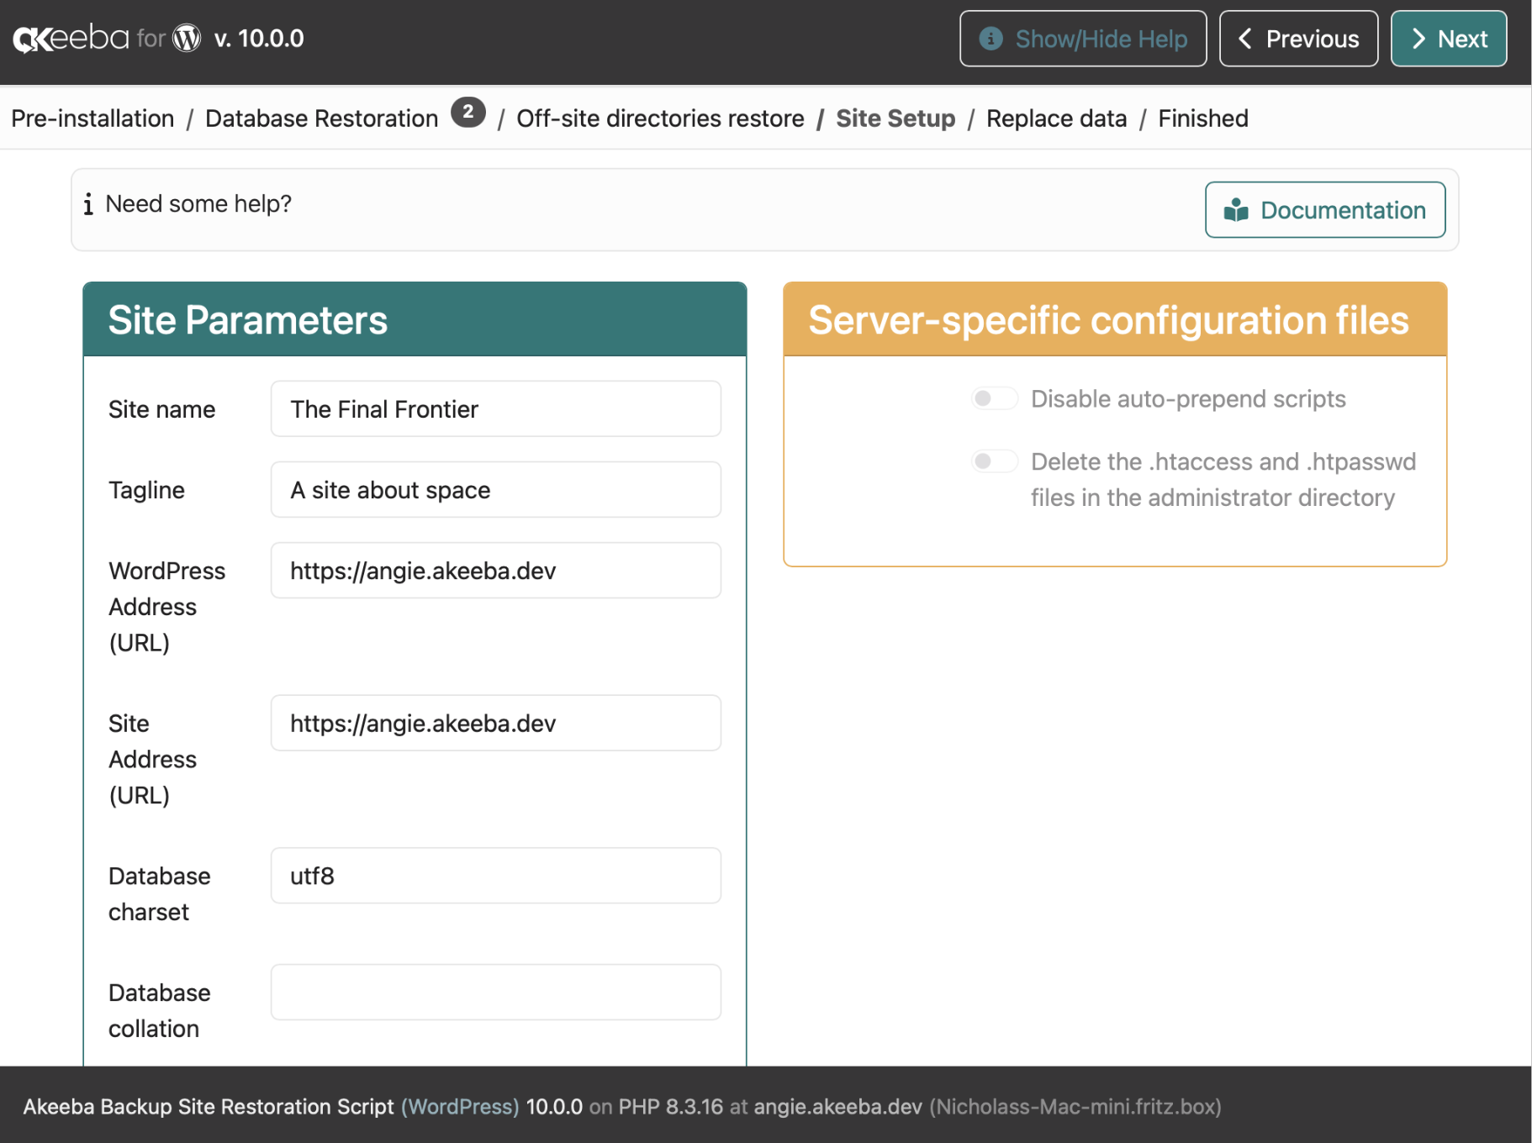The width and height of the screenshot is (1532, 1143).
Task: Toggle Show/Hide Help
Action: [1083, 39]
